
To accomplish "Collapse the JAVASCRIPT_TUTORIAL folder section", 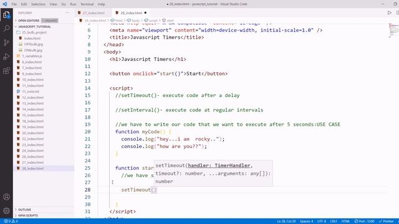I will pyautogui.click(x=34, y=26).
